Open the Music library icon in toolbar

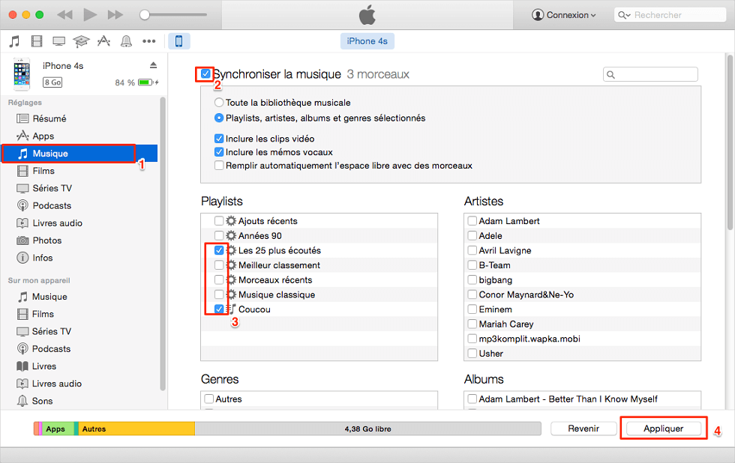[14, 41]
